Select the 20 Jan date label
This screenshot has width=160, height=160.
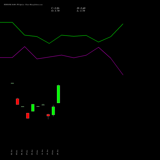click(58, 152)
